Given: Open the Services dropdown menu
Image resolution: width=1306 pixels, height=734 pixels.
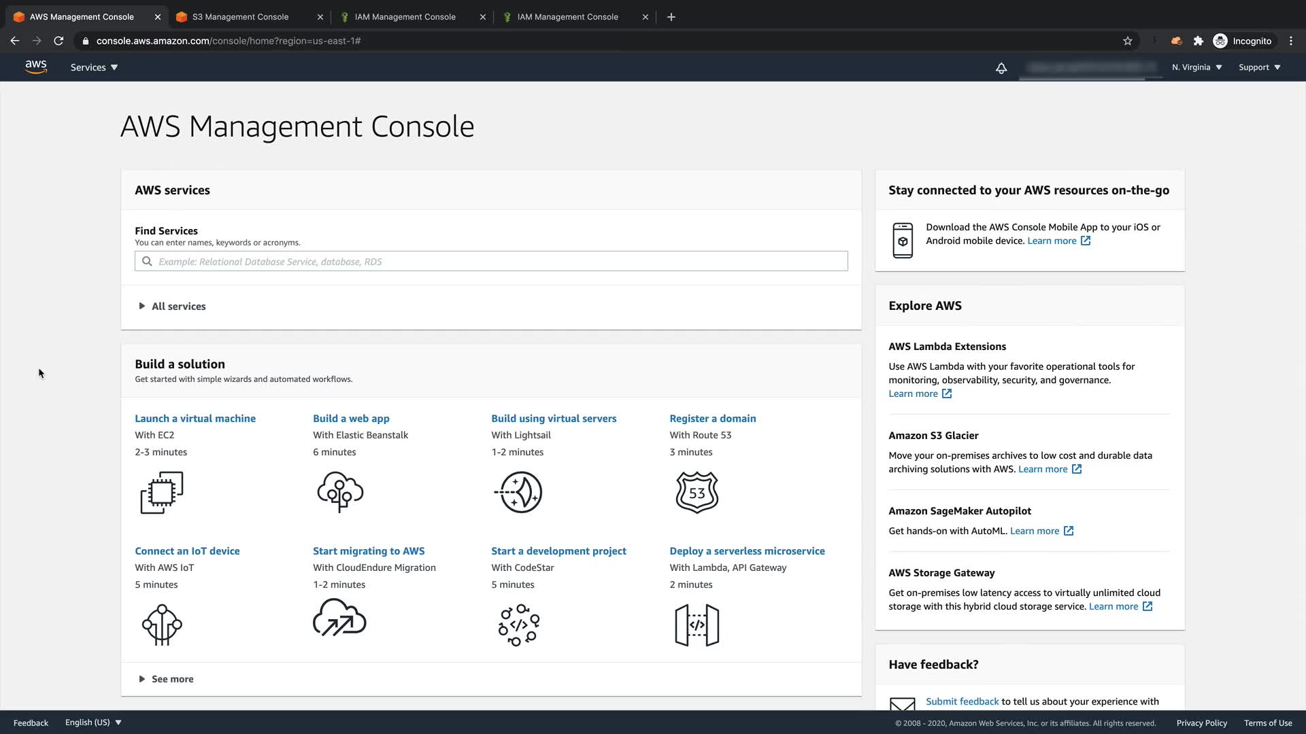Looking at the screenshot, I should click(94, 67).
